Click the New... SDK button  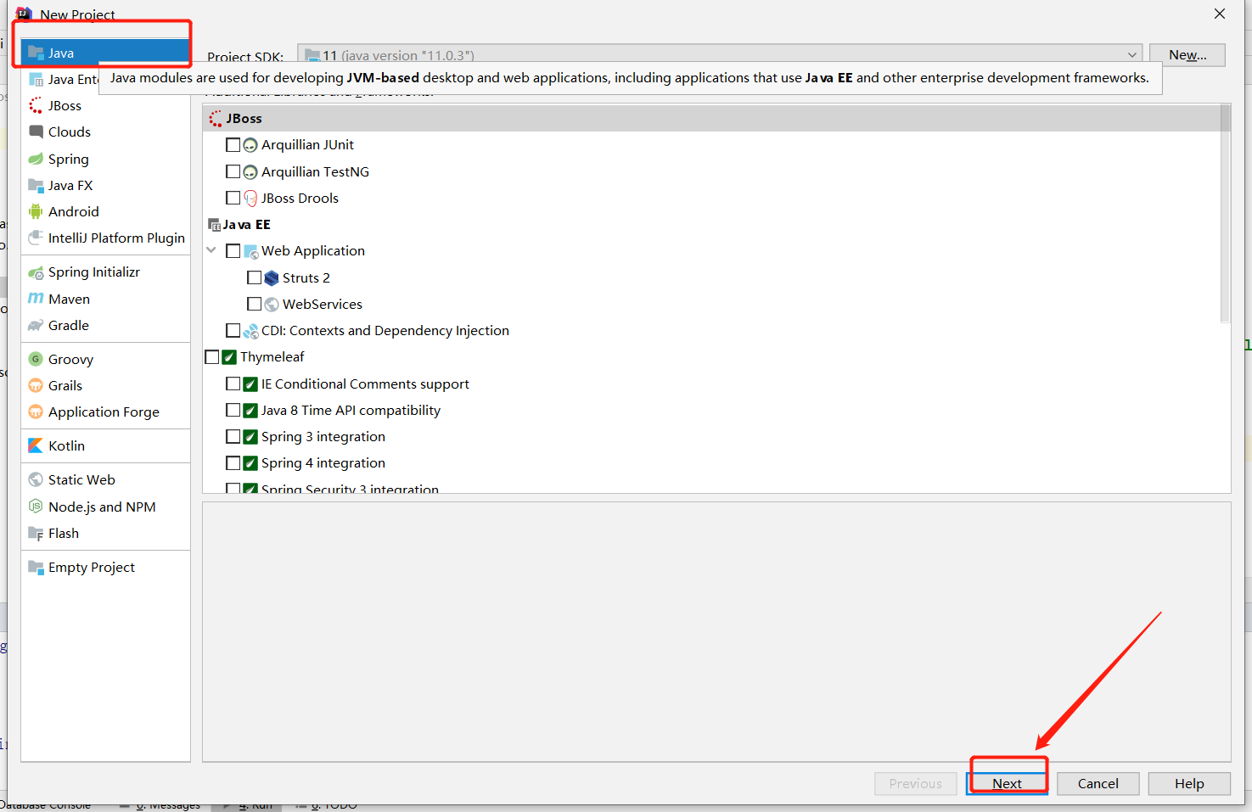pos(1187,55)
